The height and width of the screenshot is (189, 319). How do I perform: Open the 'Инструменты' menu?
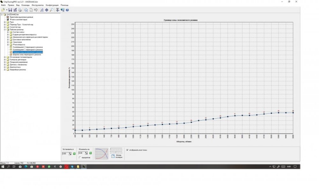pyautogui.click(x=38, y=5)
